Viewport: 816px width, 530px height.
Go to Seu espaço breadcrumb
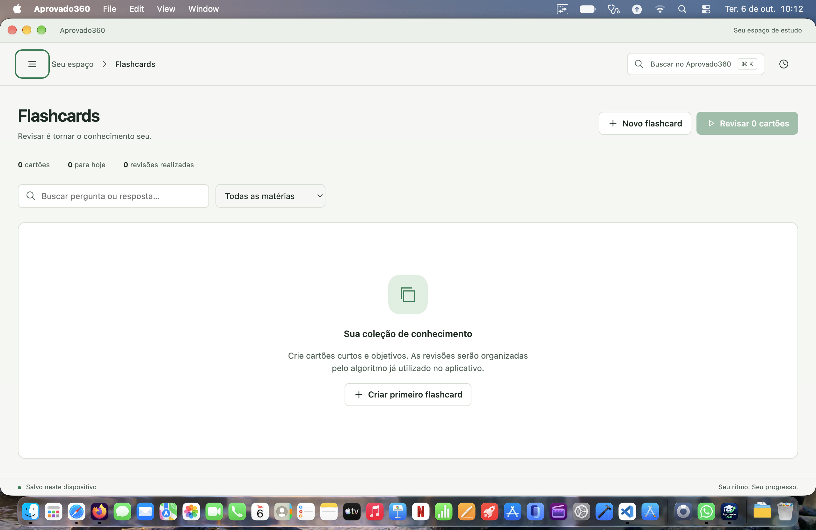[72, 64]
